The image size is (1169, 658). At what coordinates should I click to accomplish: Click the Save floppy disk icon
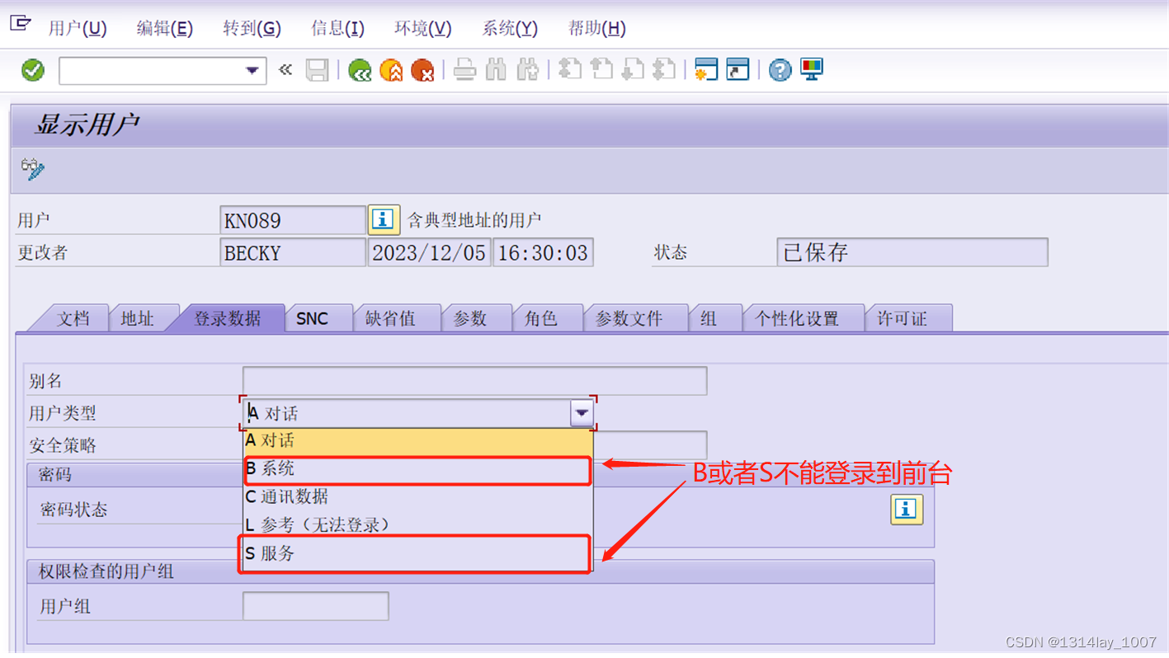[x=318, y=70]
